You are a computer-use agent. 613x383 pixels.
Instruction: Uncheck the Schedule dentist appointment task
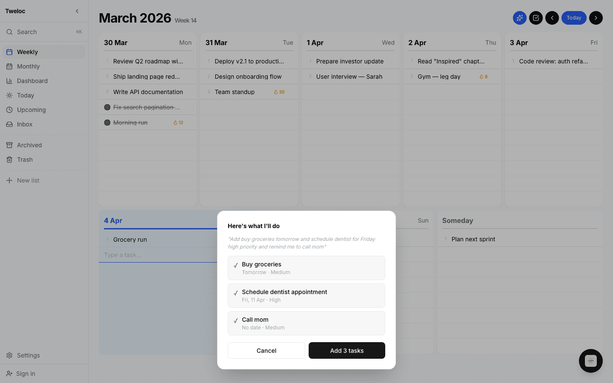tap(236, 293)
